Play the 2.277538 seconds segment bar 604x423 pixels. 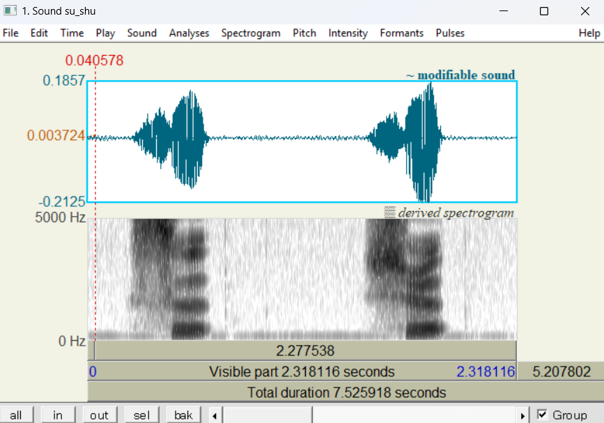point(305,351)
